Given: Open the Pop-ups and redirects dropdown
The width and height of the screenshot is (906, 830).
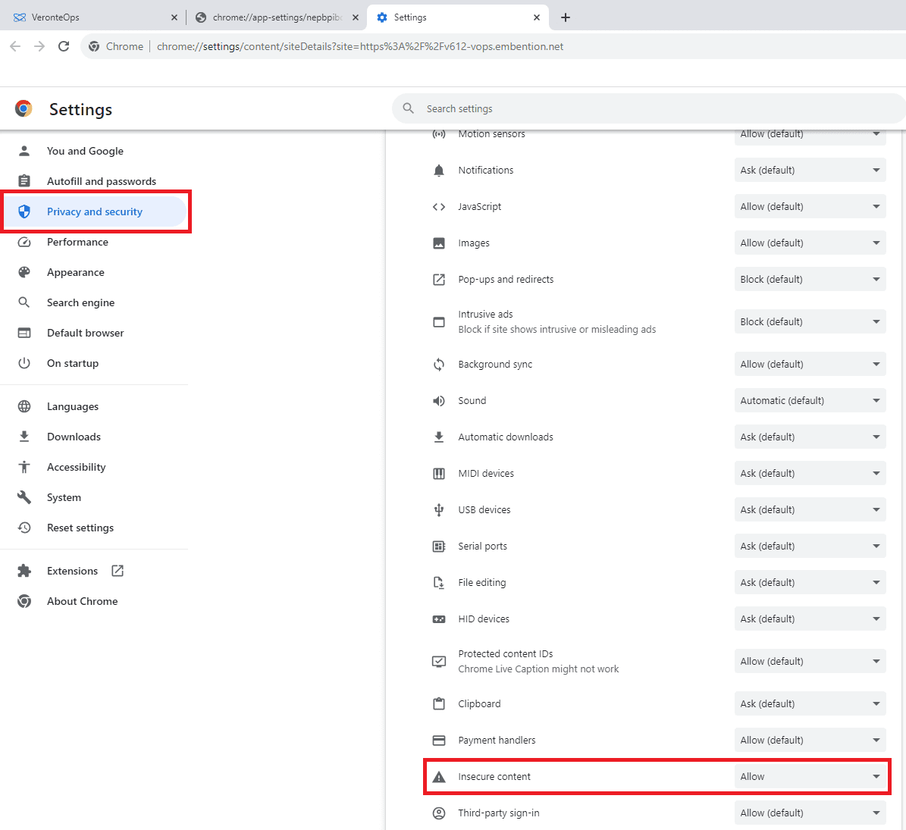Looking at the screenshot, I should pyautogui.click(x=810, y=280).
